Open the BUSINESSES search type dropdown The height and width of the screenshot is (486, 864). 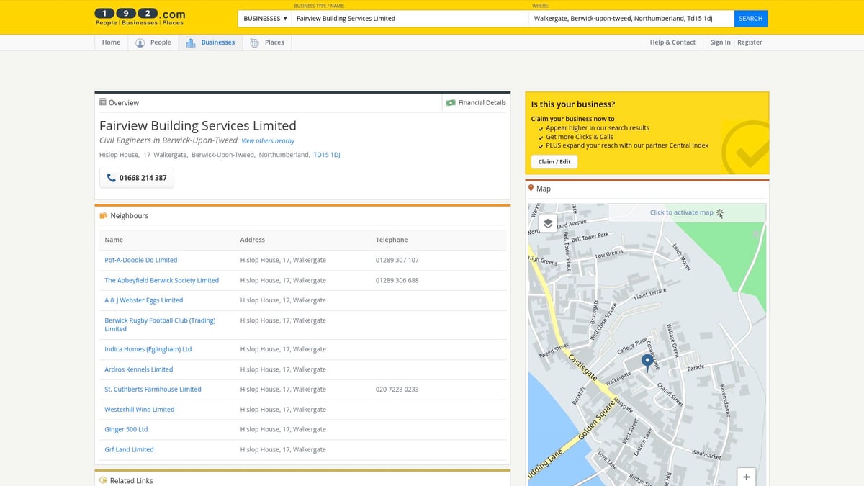coord(266,19)
